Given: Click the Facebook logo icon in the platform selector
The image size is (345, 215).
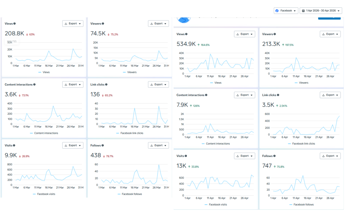Looking at the screenshot, I should pos(277,11).
